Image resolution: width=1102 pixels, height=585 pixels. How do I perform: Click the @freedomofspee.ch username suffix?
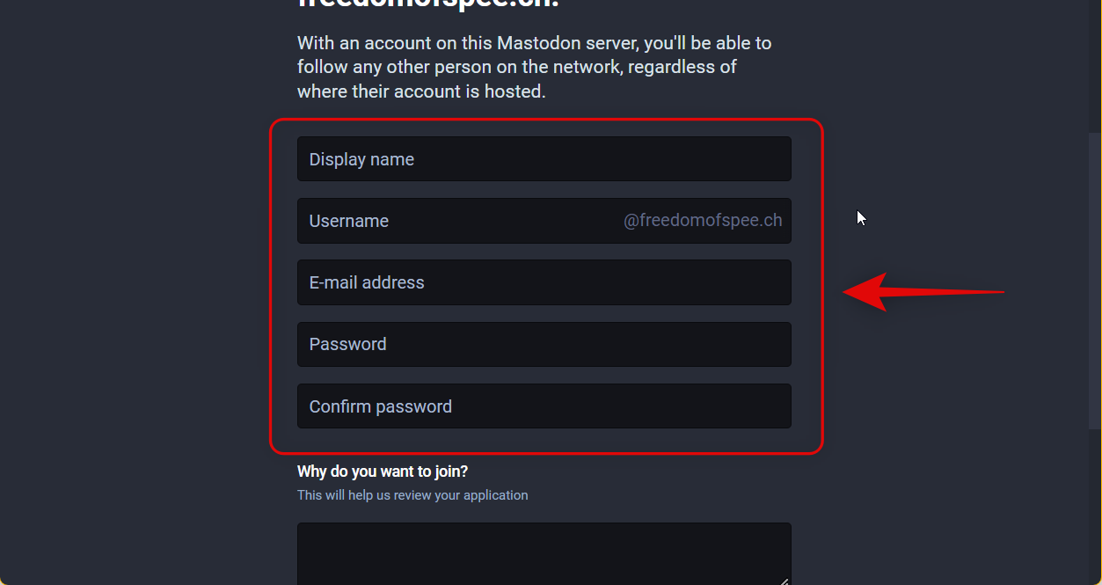[703, 221]
